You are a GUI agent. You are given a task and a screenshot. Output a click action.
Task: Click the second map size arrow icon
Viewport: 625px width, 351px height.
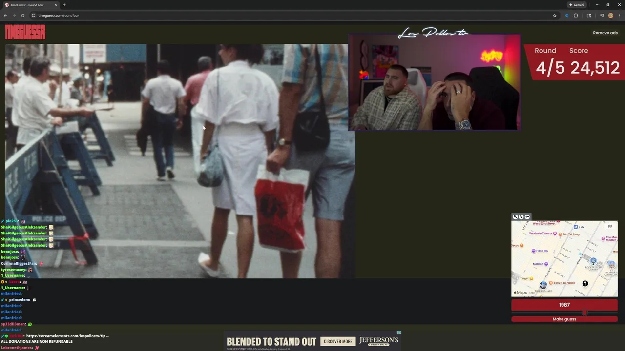[x=521, y=217]
